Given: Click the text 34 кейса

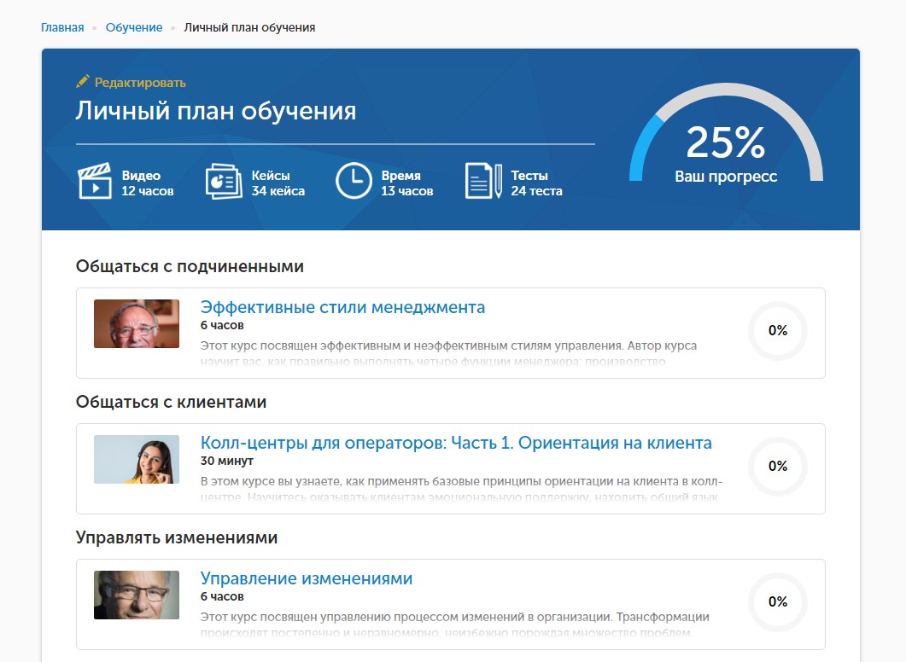Looking at the screenshot, I should [278, 191].
